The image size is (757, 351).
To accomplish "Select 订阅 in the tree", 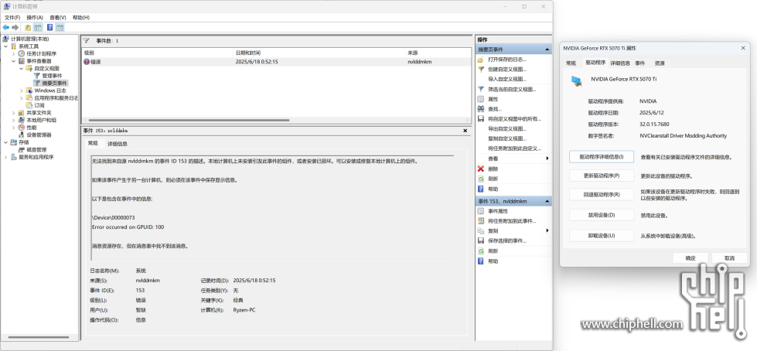I will coord(39,105).
